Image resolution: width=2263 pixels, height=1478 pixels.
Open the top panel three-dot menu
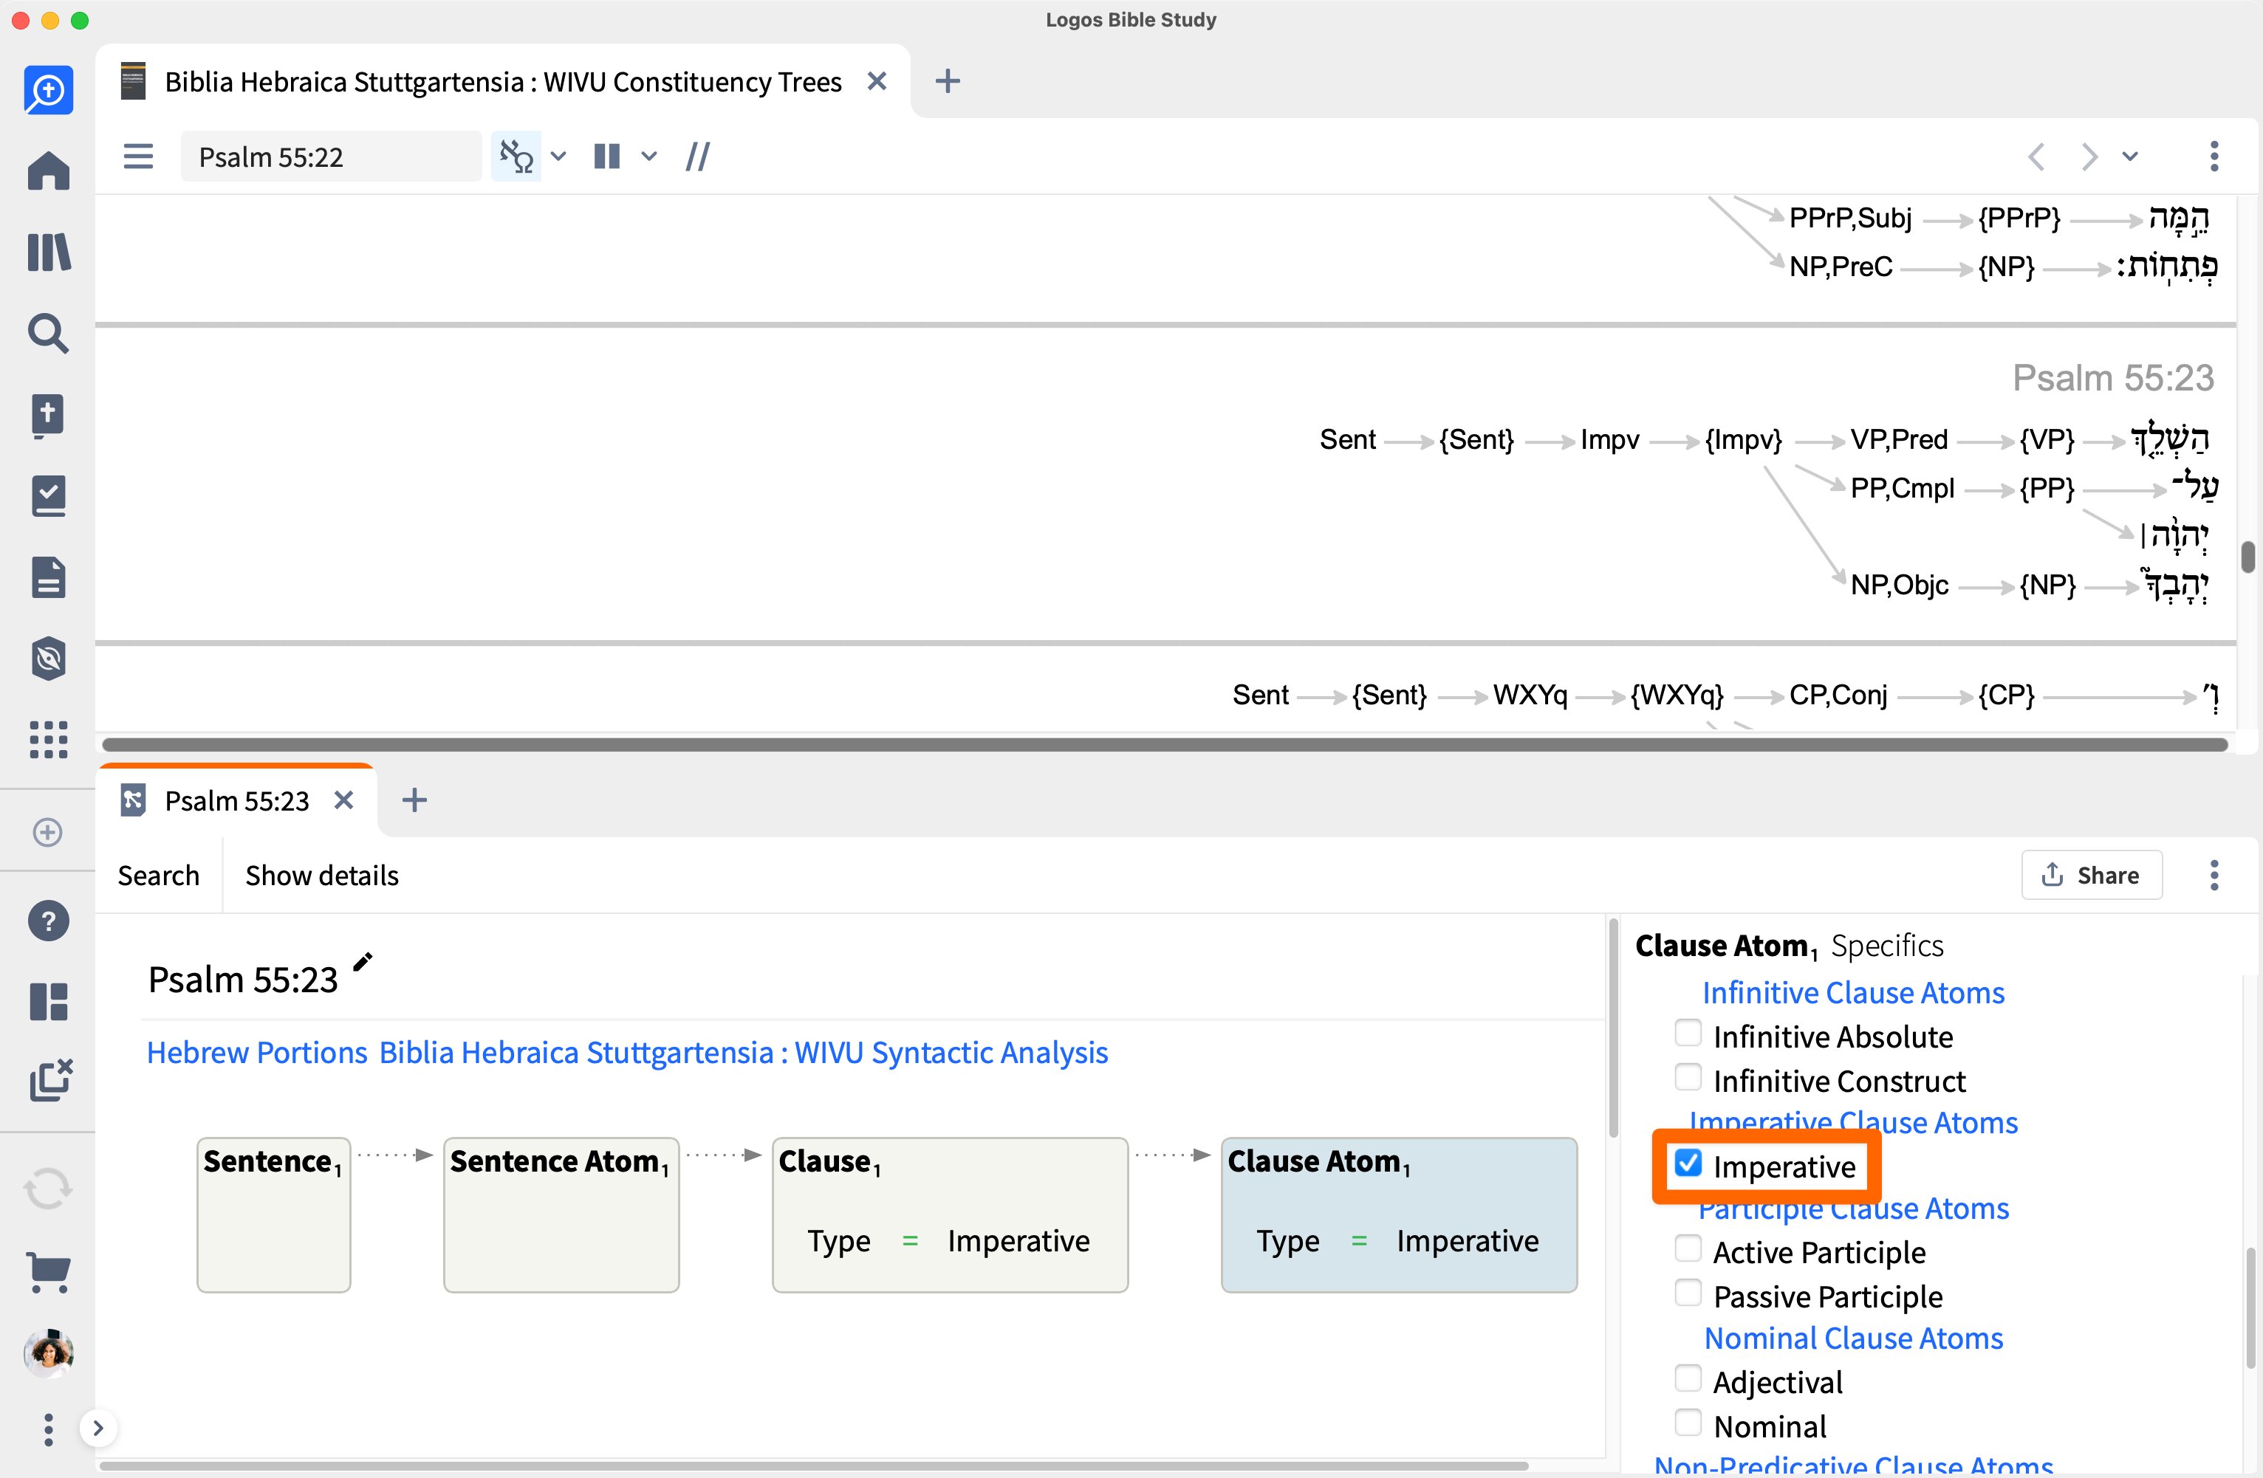(x=2214, y=156)
